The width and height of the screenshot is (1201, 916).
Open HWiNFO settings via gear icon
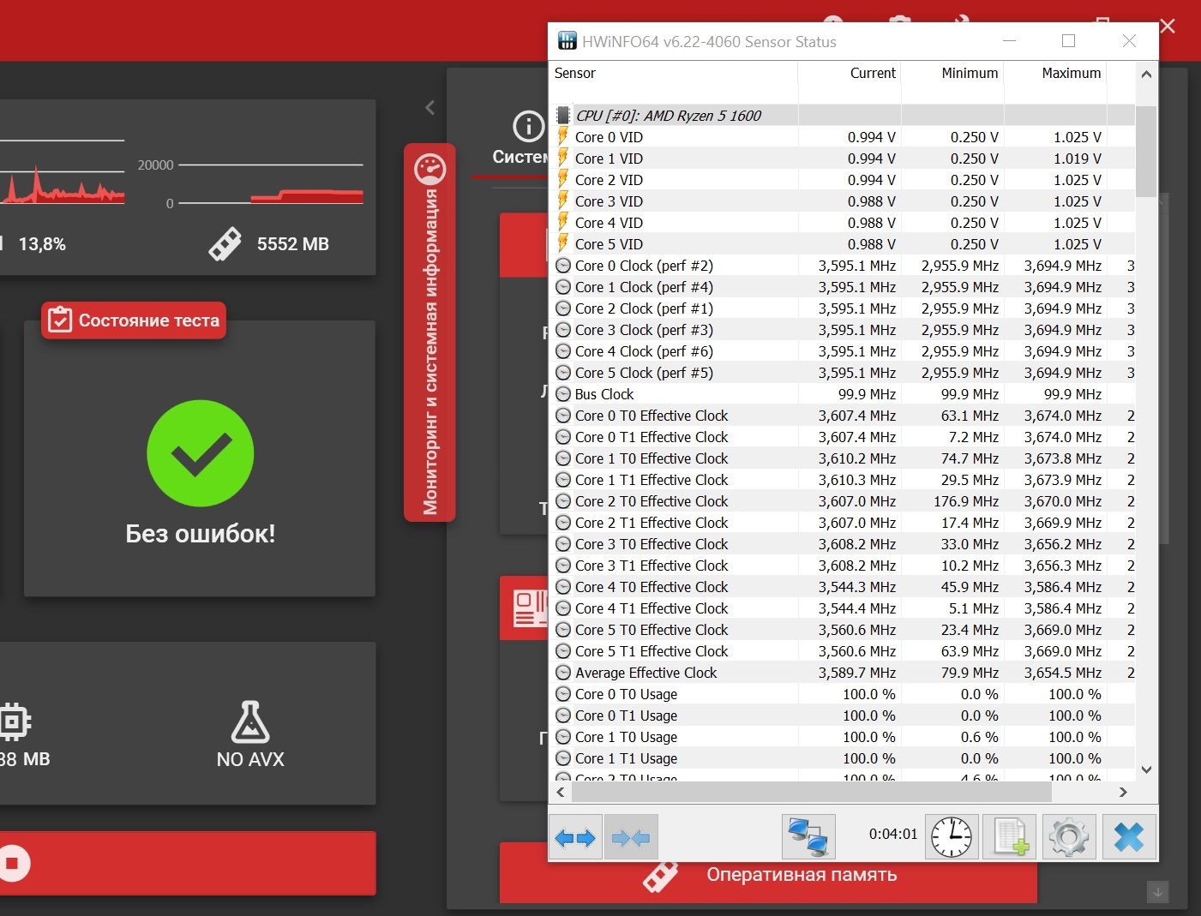pyautogui.click(x=1068, y=837)
